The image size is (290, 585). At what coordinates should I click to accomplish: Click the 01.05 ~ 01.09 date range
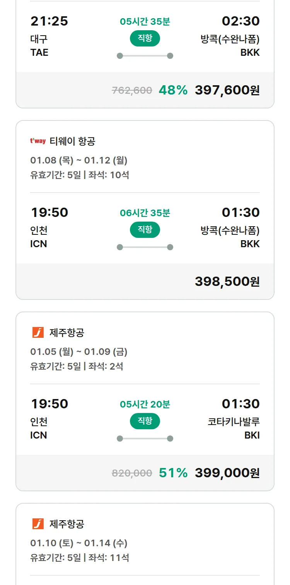point(79,352)
